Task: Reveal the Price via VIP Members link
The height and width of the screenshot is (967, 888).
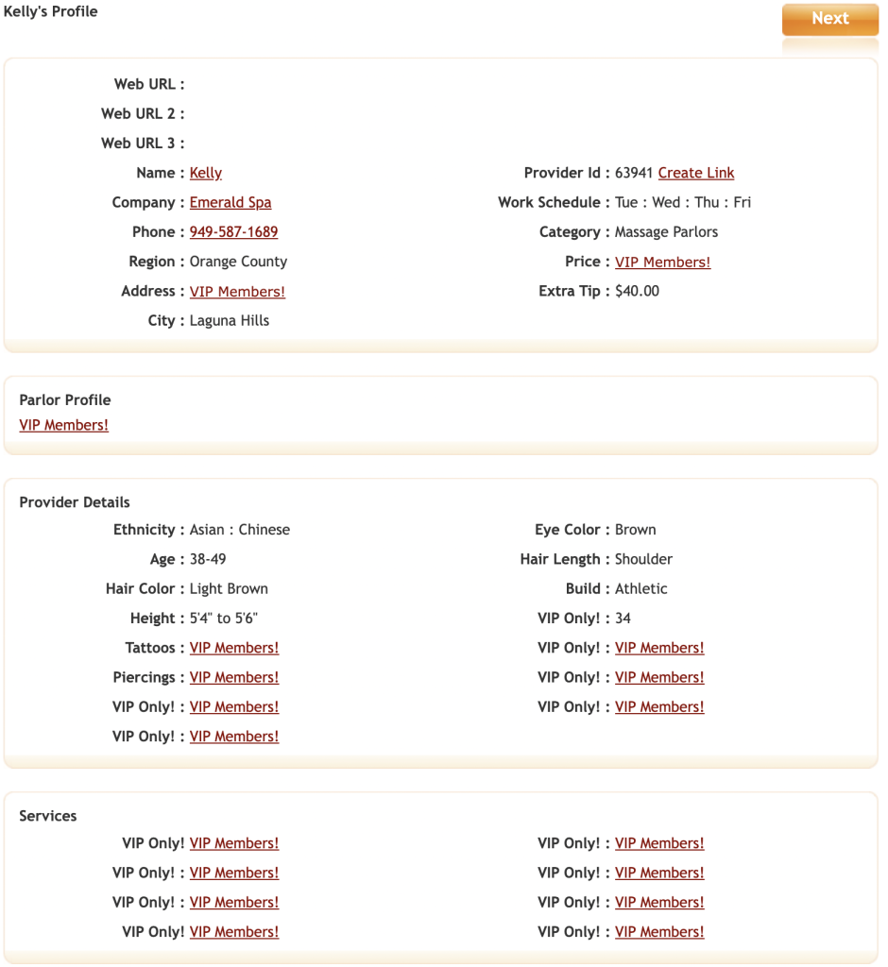Action: click(x=662, y=262)
